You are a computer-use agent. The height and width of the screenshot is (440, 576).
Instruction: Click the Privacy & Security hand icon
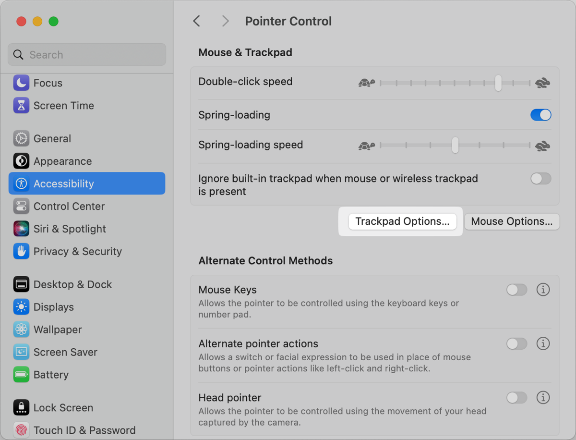(21, 252)
